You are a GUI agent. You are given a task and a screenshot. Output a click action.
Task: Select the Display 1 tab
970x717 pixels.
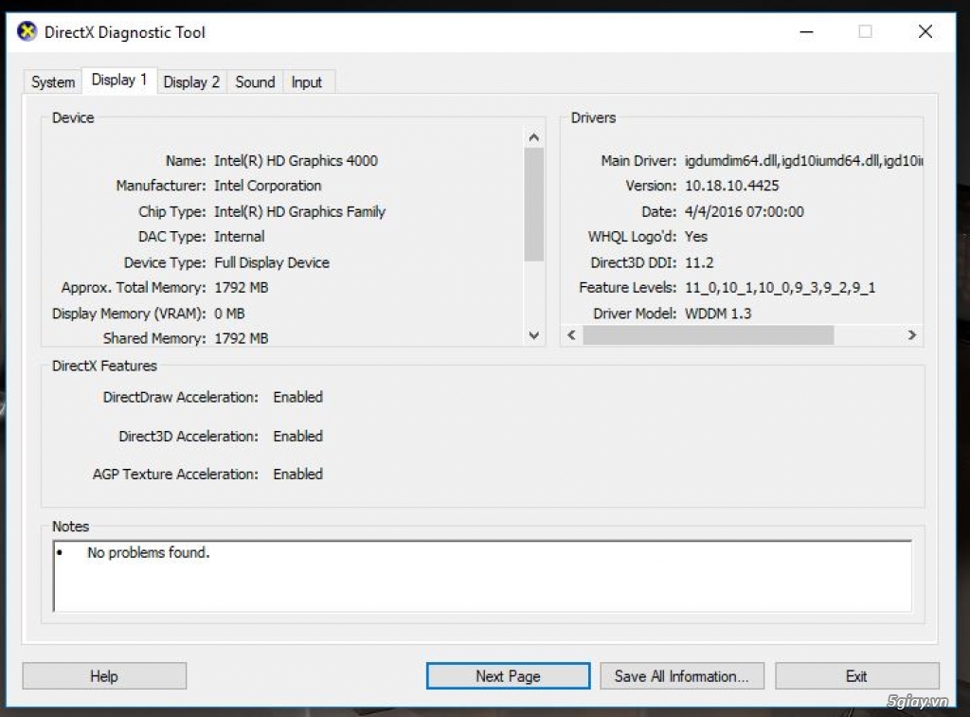[119, 80]
